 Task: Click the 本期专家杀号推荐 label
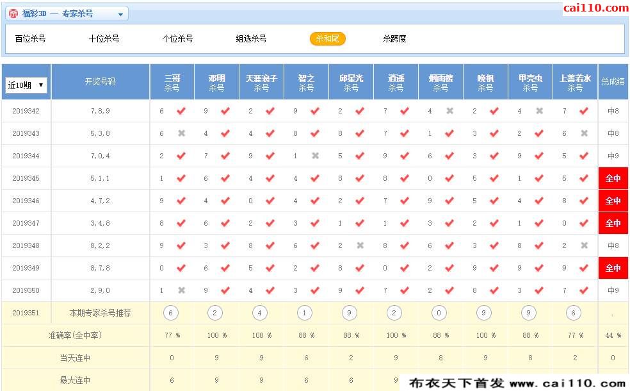pyautogui.click(x=100, y=313)
